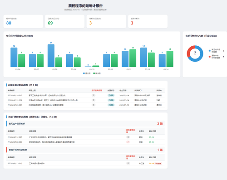Select the orange 3 summary card

106,21
